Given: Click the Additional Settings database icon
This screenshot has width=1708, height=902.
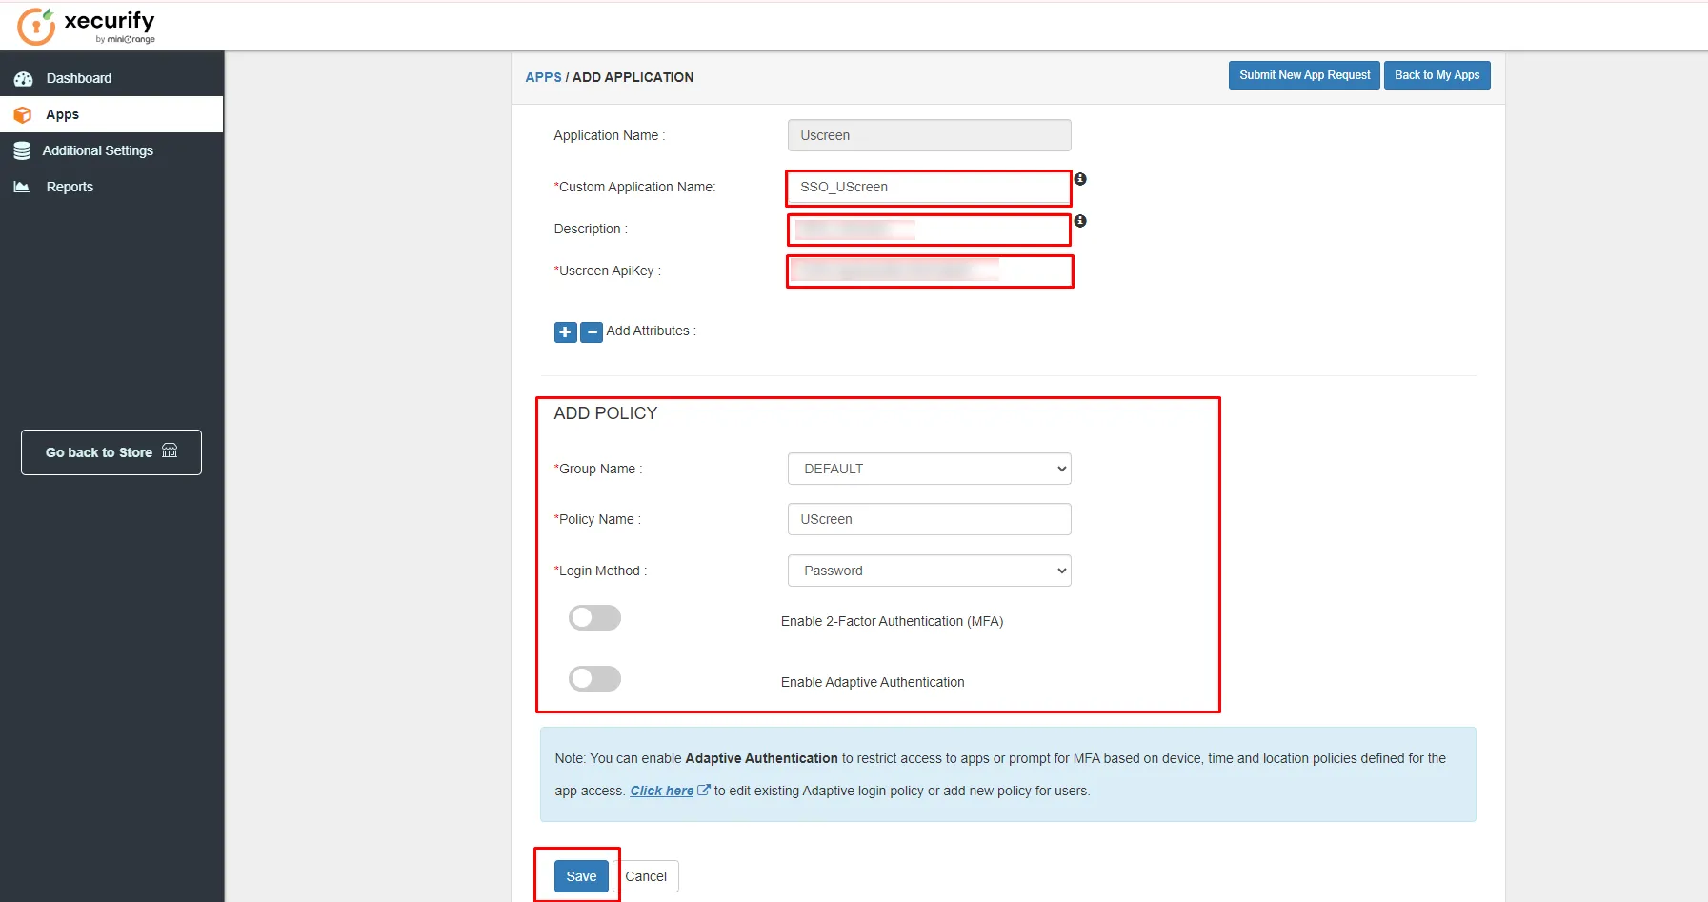Looking at the screenshot, I should 22,150.
